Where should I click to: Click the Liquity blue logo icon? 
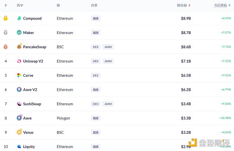(19, 147)
